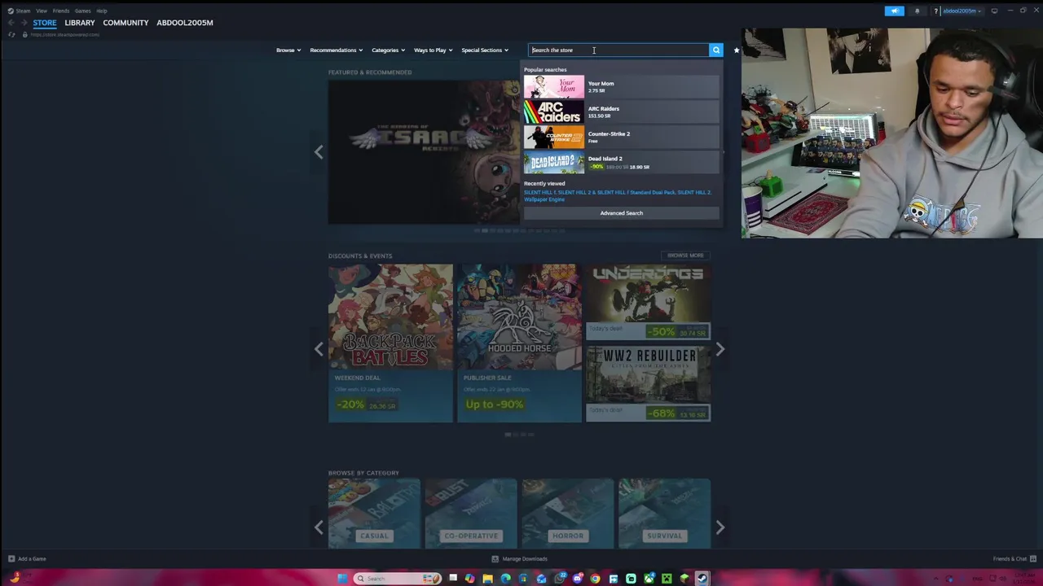Click previous arrow on Discounts & Events
Screen dimensions: 1043x586
click(x=319, y=349)
